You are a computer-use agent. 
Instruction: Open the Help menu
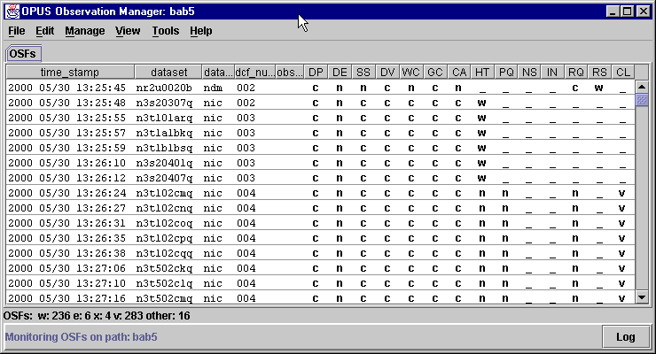200,31
